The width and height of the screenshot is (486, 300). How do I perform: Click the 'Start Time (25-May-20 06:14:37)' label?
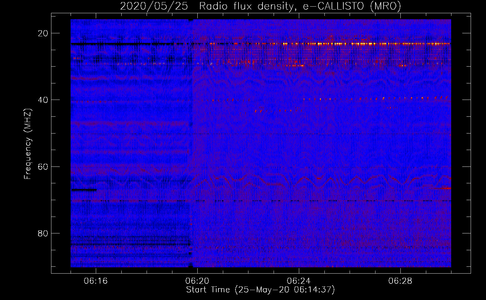(260, 290)
